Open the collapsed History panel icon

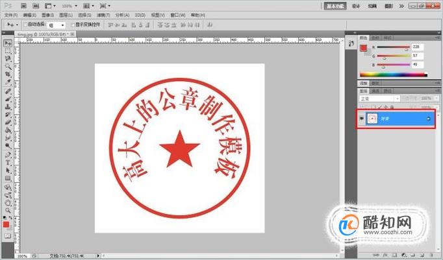pyautogui.click(x=351, y=43)
